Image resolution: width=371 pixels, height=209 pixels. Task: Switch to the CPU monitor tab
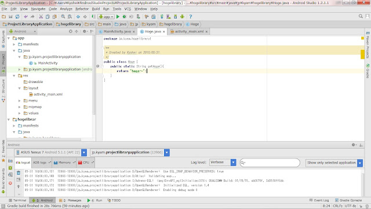[85, 163]
